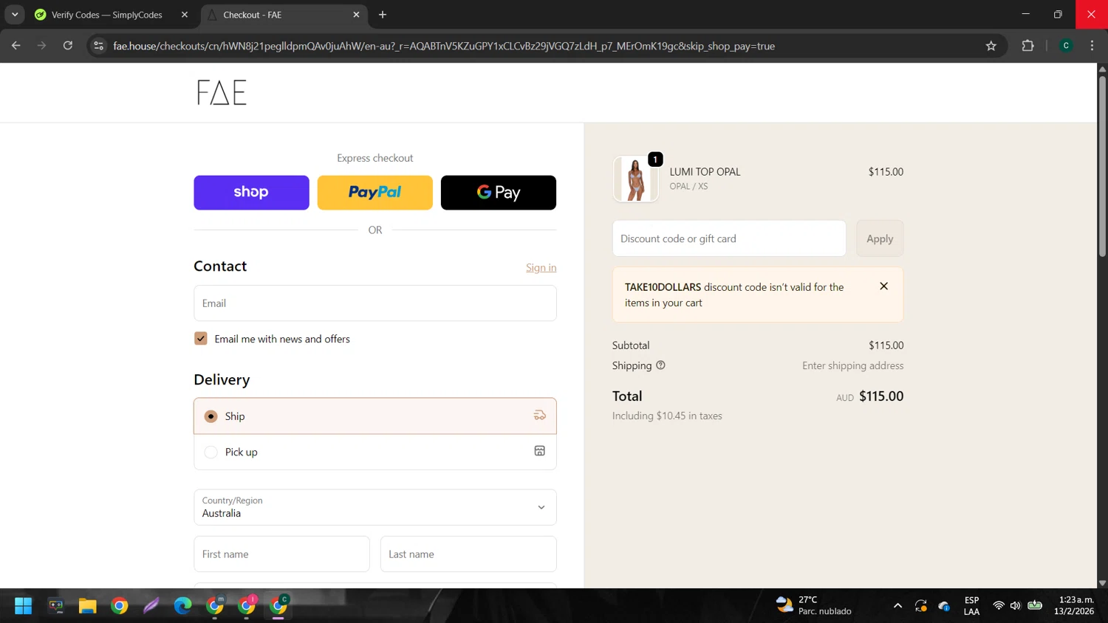Viewport: 1108px width, 623px height.
Task: Open the volume control icon
Action: click(1016, 606)
